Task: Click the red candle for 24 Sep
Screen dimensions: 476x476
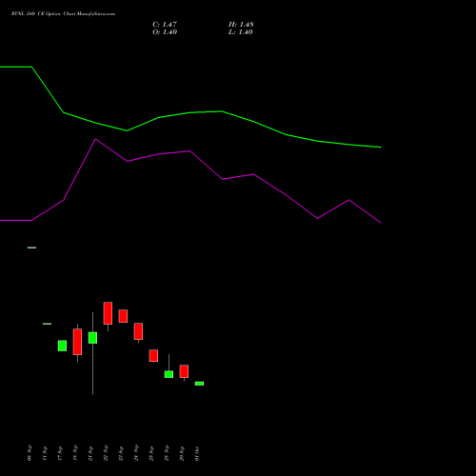Action: click(138, 331)
